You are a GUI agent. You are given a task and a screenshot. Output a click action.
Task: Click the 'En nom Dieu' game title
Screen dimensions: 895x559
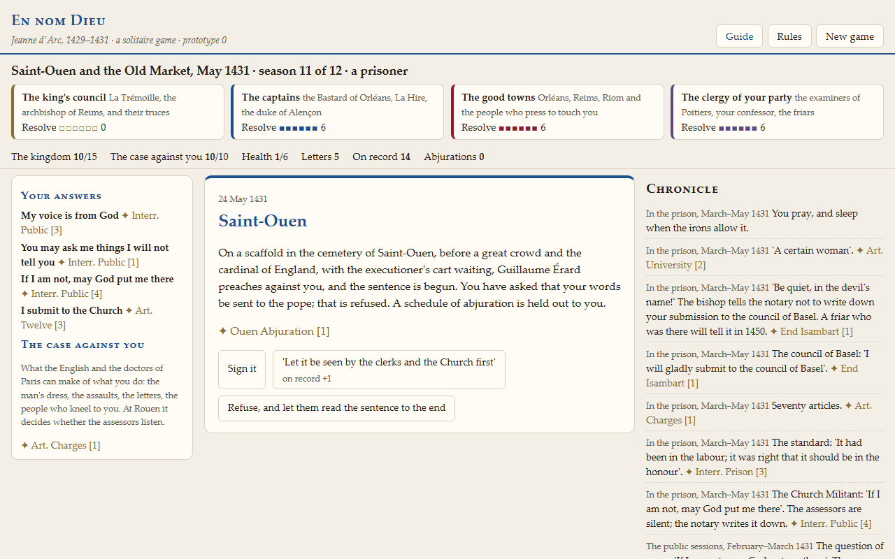(59, 21)
